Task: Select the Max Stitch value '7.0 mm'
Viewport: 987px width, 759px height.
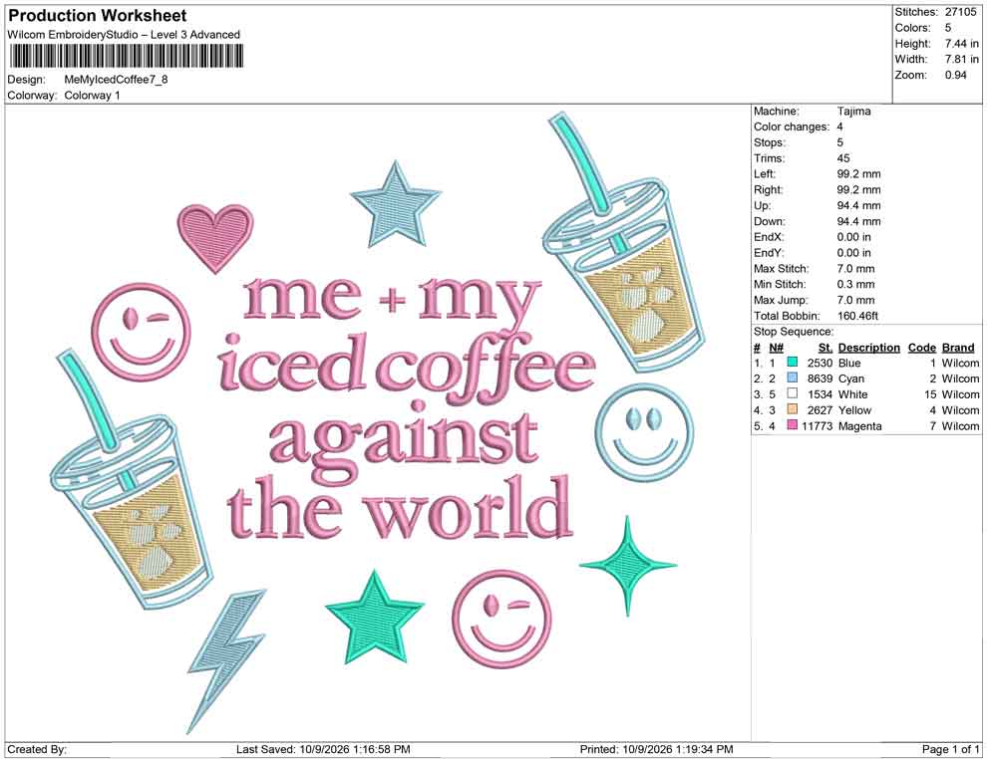Action: 856,269
